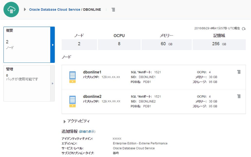
Task: Click the メモリー 60 GB summary box
Action: (x=167, y=45)
